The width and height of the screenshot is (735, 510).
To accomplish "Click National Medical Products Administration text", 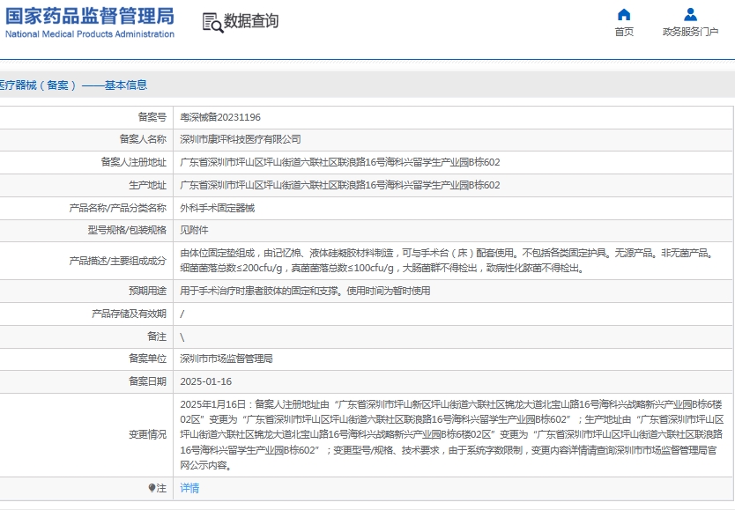I will (x=90, y=34).
